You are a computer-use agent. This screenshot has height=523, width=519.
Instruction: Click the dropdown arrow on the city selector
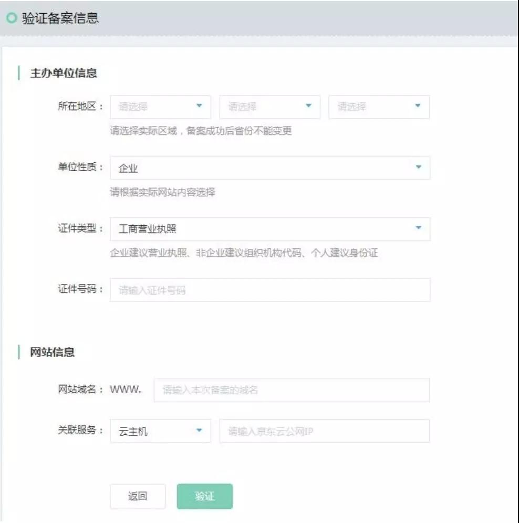coord(308,107)
